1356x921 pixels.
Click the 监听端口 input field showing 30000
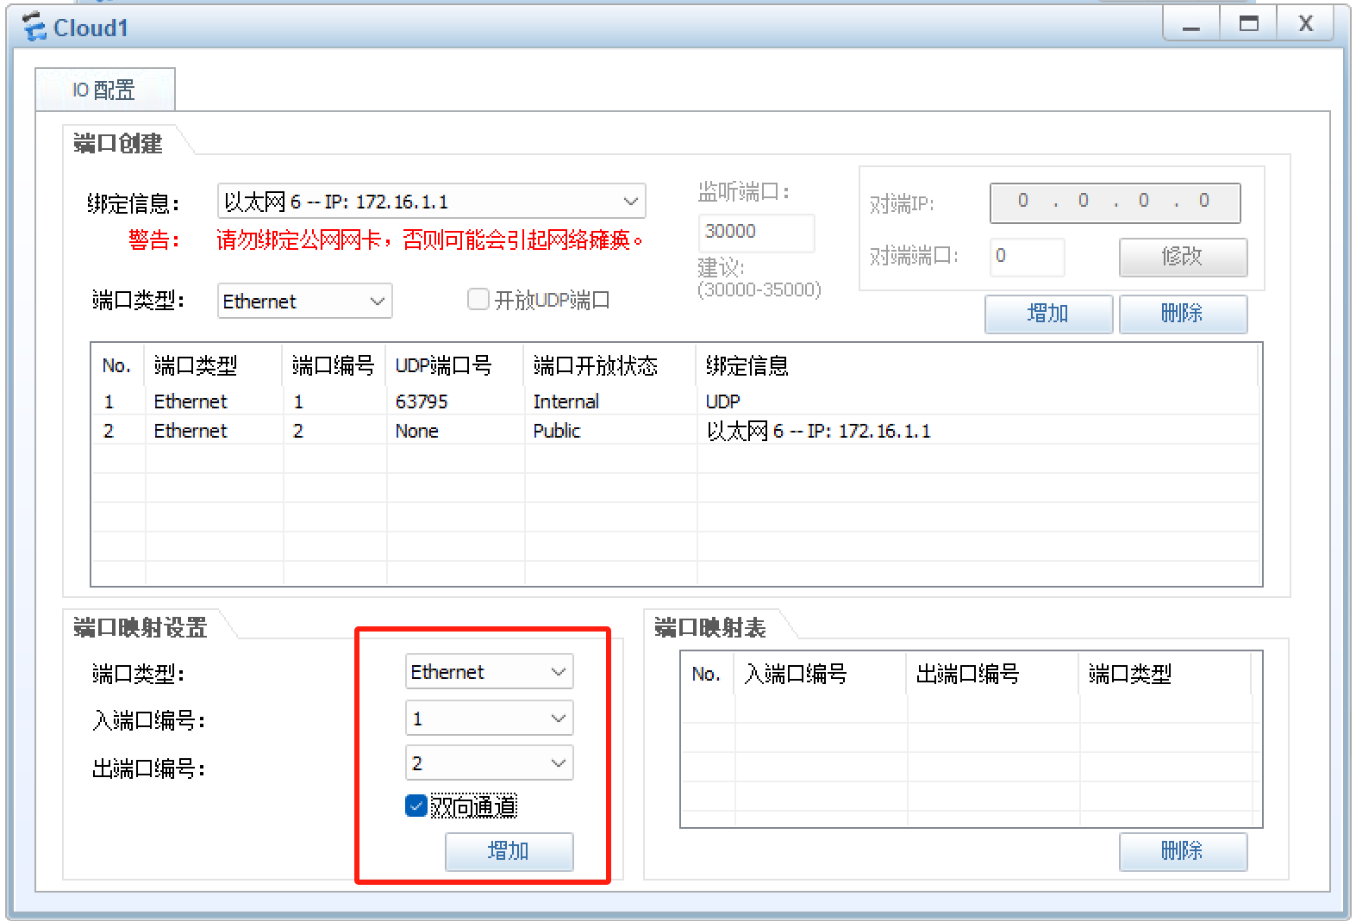(755, 232)
